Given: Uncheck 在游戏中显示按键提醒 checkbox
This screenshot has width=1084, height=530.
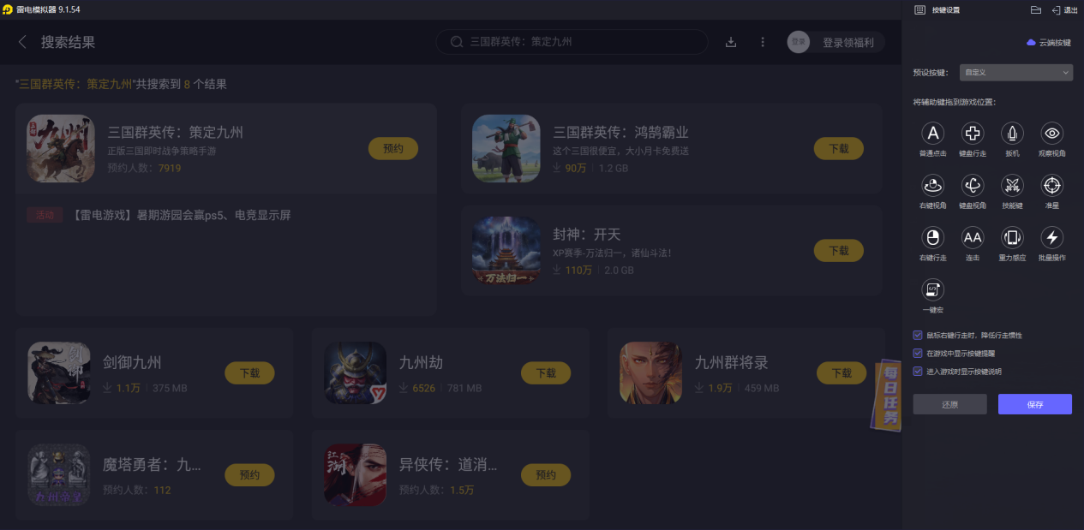Looking at the screenshot, I should point(918,353).
